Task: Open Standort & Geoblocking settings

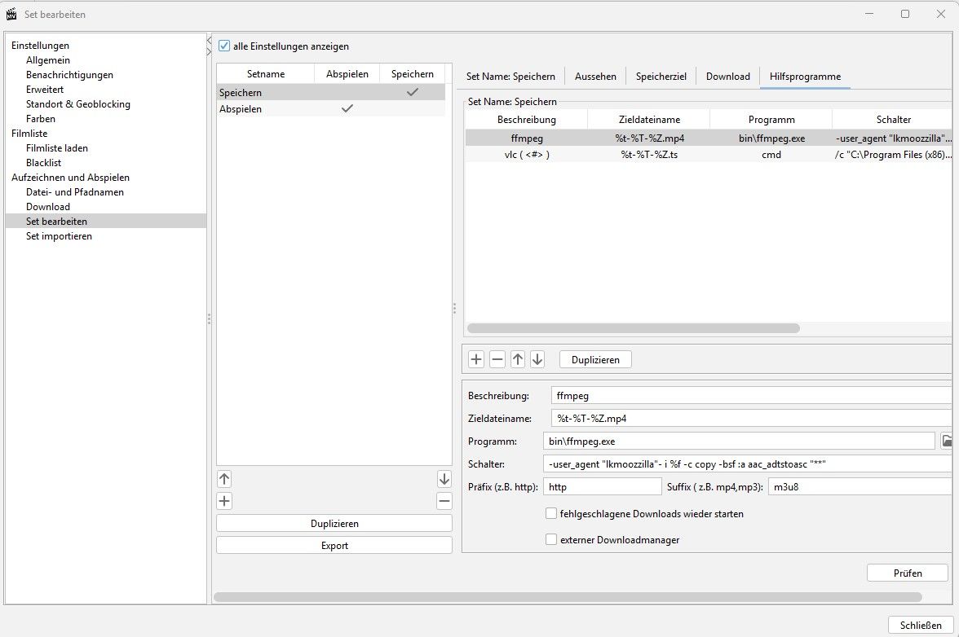Action: 77,103
